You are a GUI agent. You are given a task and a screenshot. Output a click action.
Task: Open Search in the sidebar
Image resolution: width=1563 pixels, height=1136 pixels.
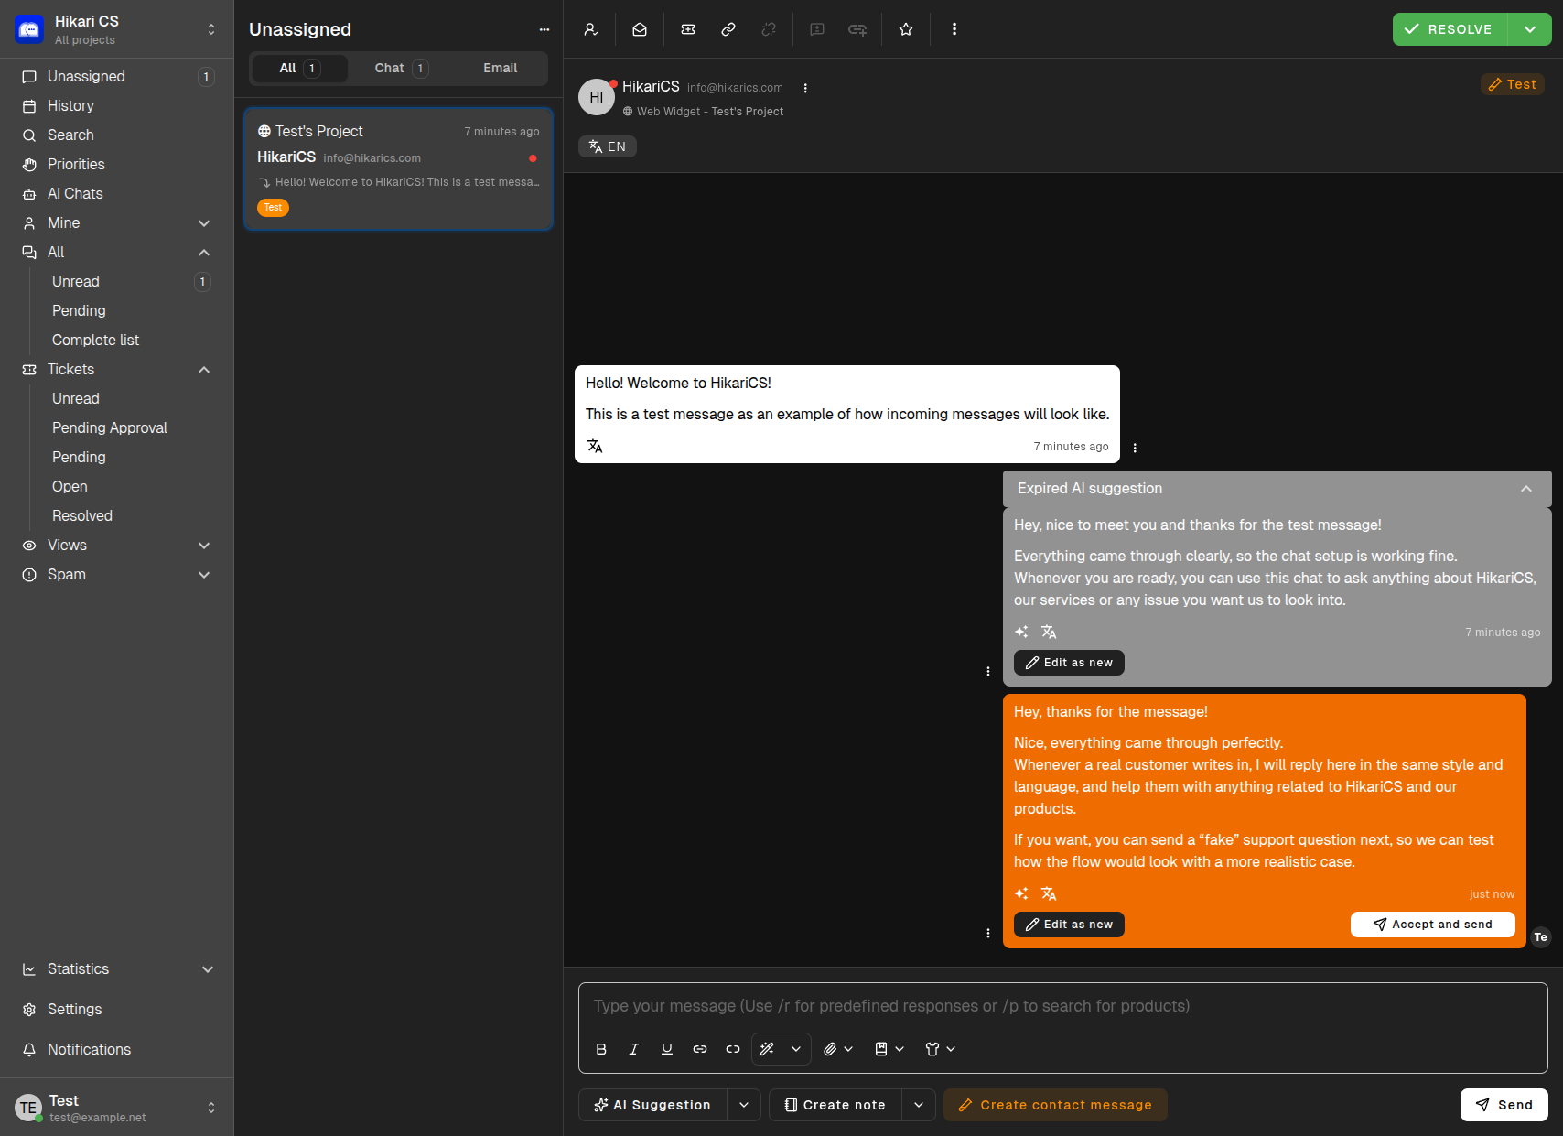click(x=117, y=135)
